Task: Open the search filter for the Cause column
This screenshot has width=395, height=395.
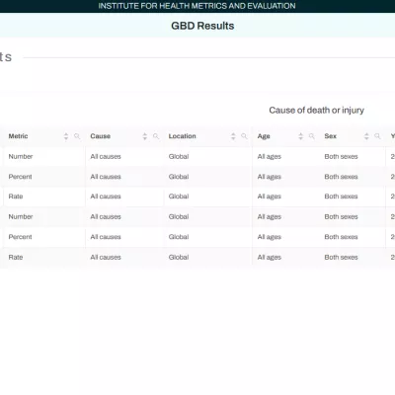Action: [156, 136]
